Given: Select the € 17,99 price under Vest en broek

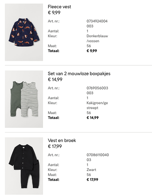Looking at the screenshot, I should (55, 146).
